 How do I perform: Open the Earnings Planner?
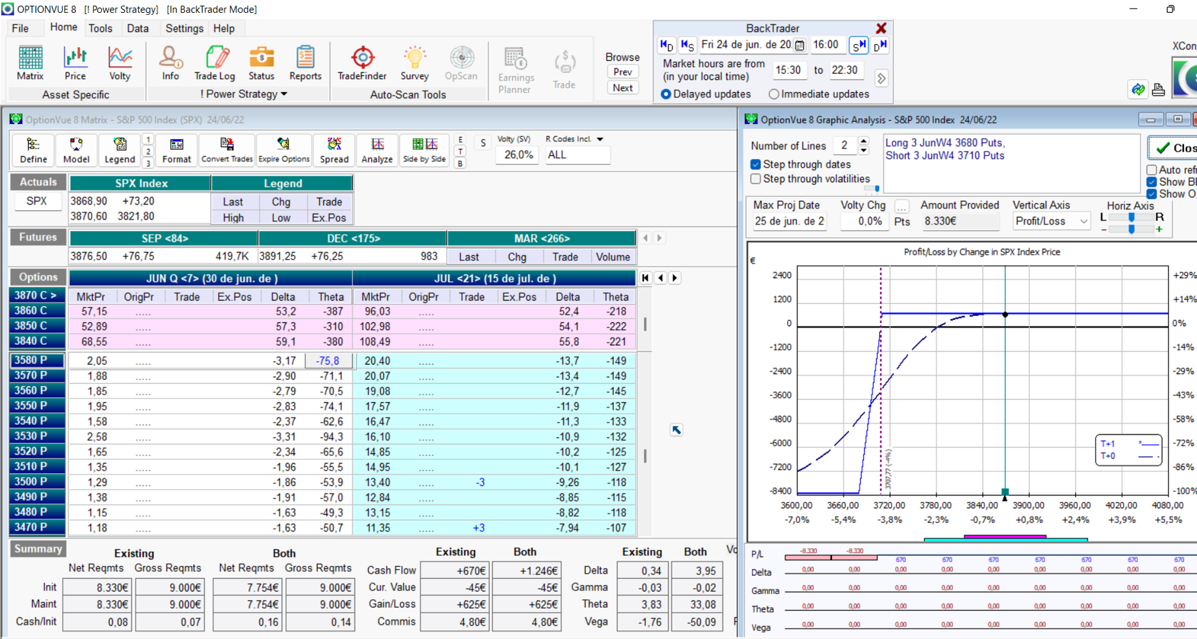[x=516, y=70]
